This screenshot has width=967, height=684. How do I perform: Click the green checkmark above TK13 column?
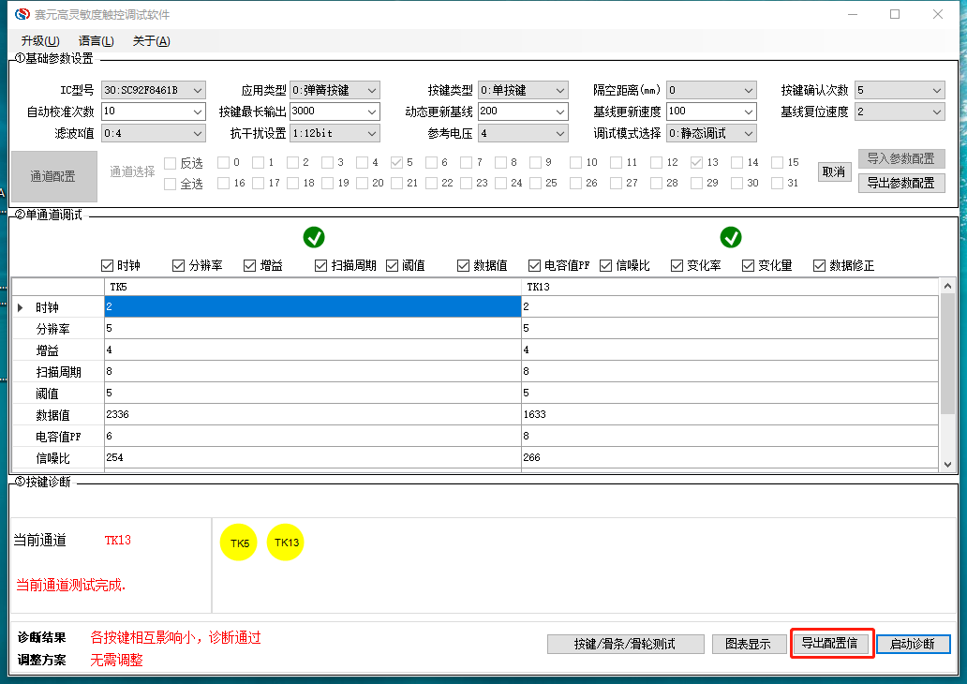click(x=731, y=237)
